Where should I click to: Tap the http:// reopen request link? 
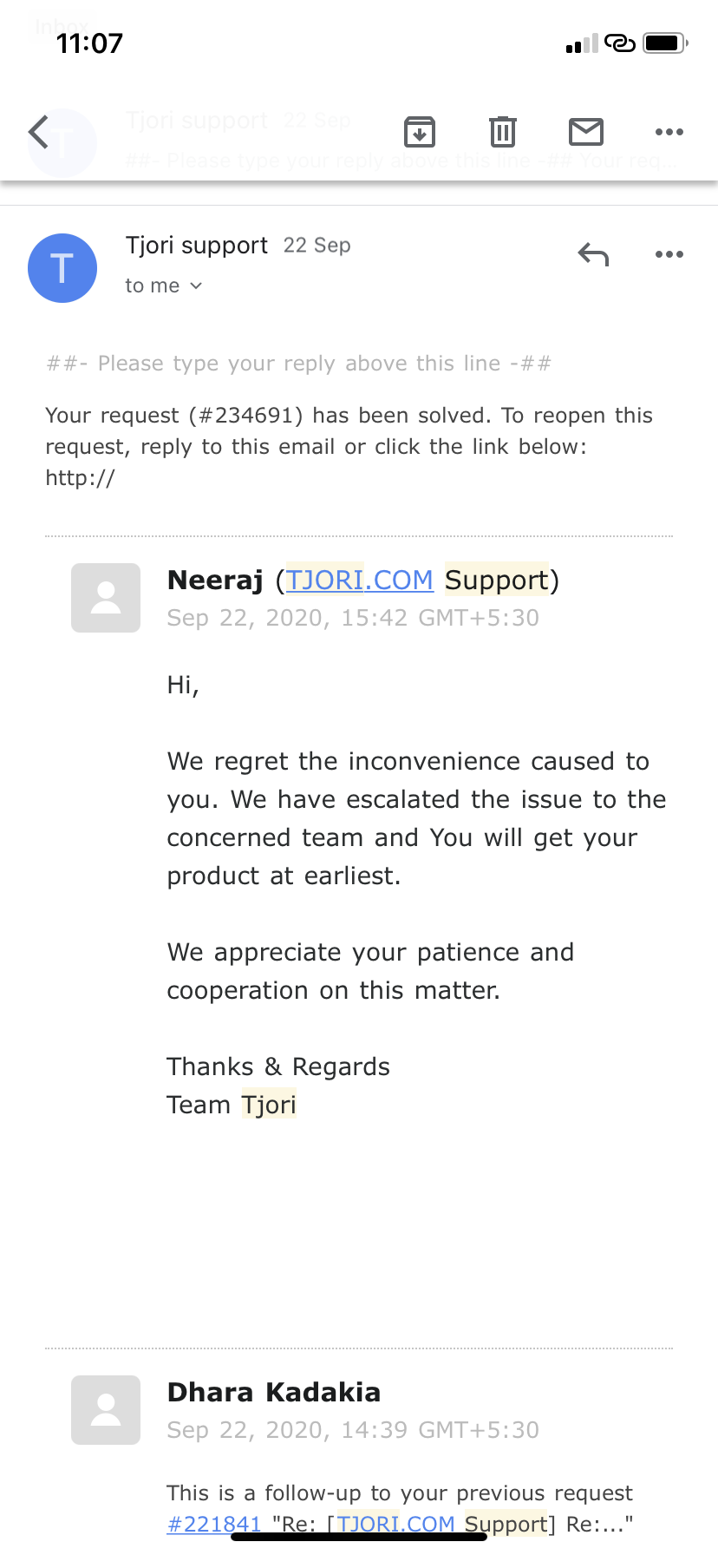pos(80,478)
